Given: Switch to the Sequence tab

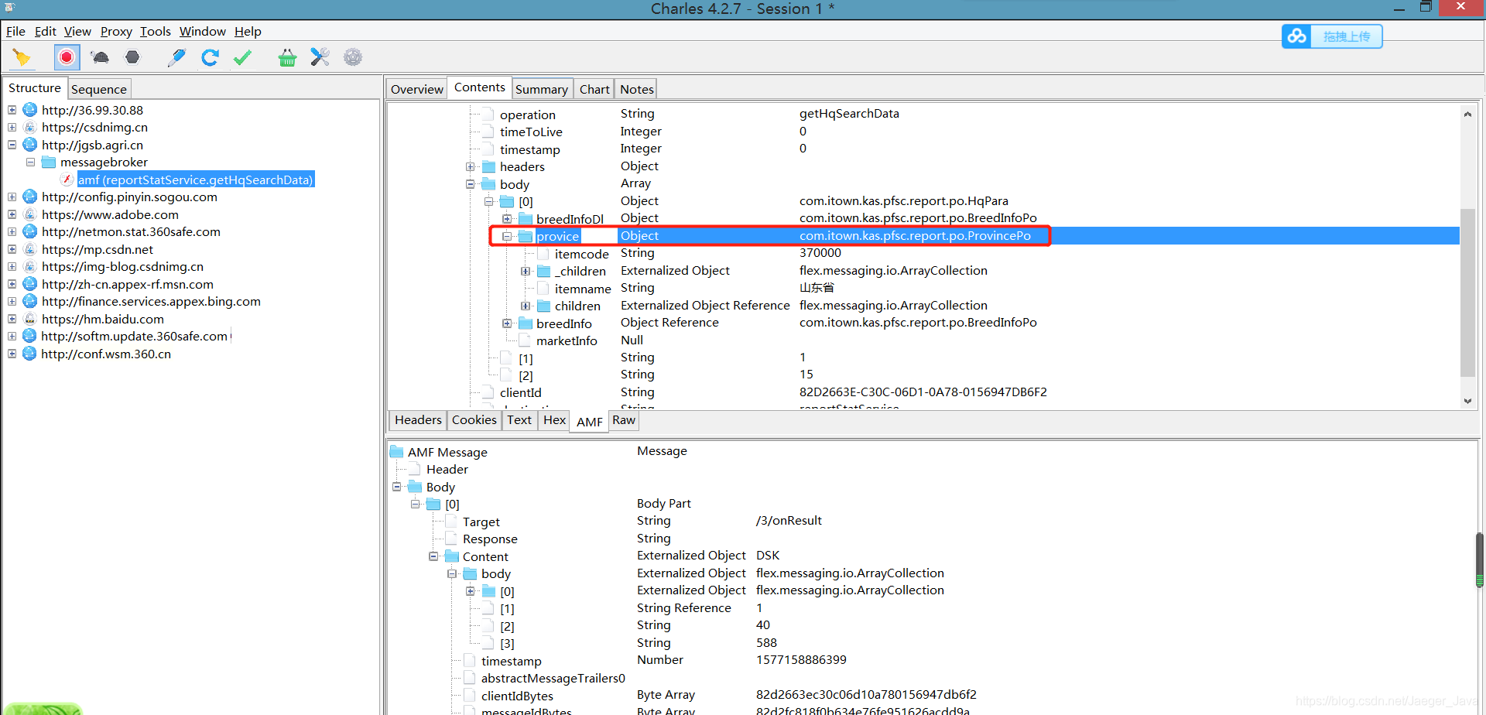Looking at the screenshot, I should point(99,89).
